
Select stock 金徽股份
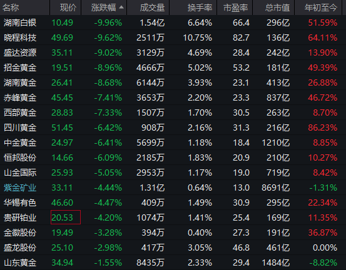click(x=20, y=232)
